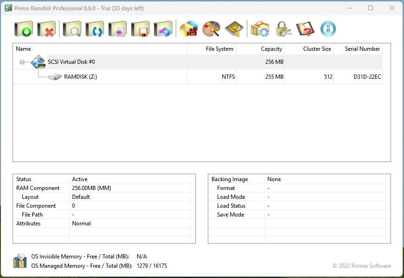
Task: Refresh the disk list
Action: pos(94,28)
